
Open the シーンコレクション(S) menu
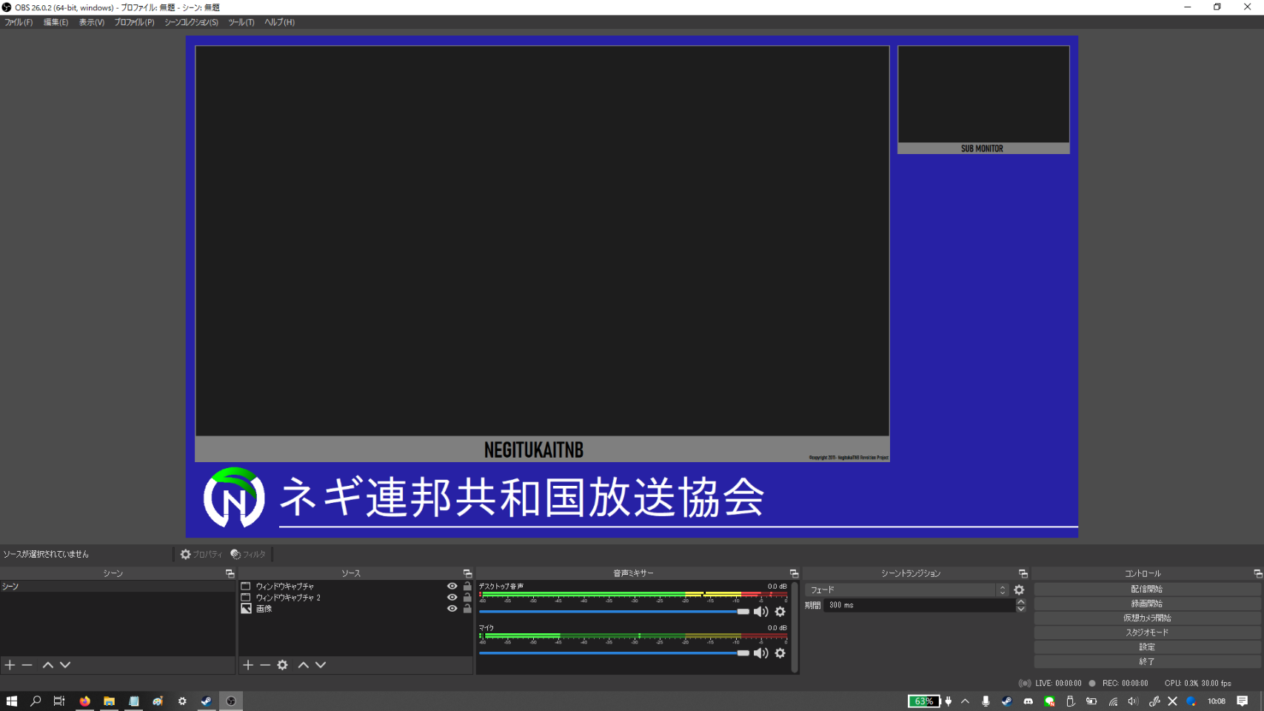191,22
